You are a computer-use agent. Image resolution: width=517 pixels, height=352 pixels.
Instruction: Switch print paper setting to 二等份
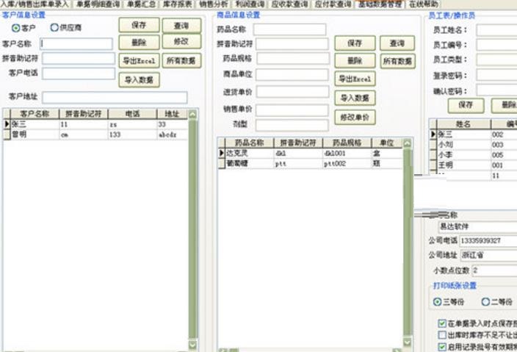(x=485, y=302)
